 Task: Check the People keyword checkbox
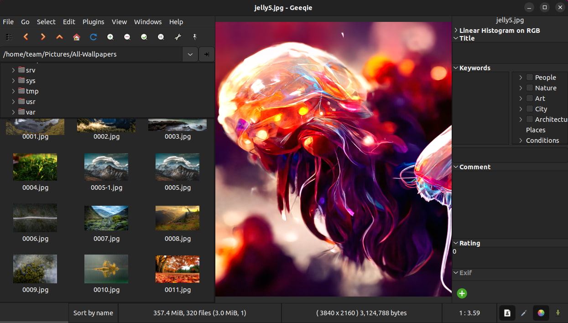coord(530,77)
